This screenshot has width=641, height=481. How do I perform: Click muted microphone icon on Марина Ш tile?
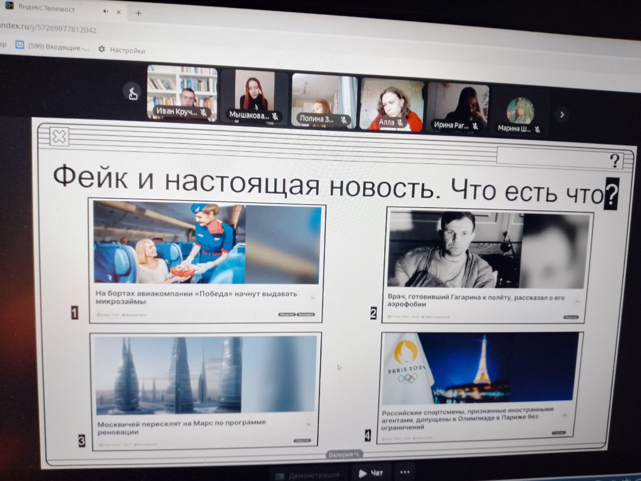tap(537, 129)
